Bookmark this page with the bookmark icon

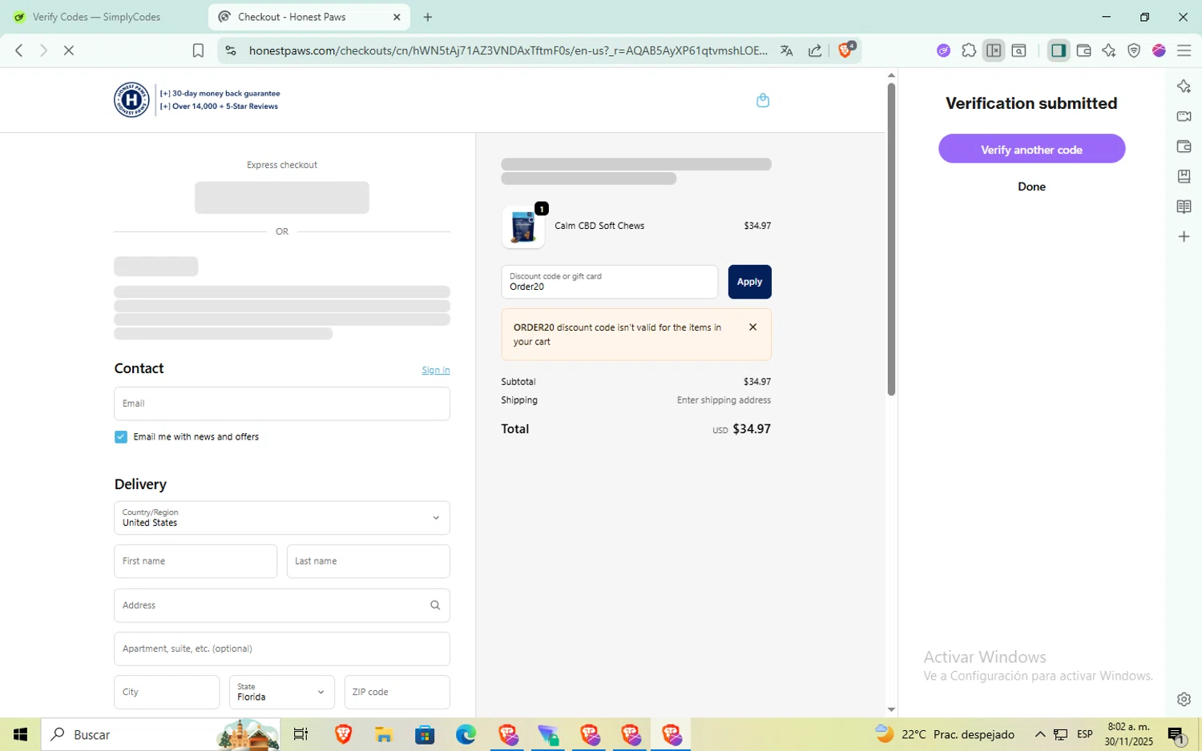tap(198, 50)
